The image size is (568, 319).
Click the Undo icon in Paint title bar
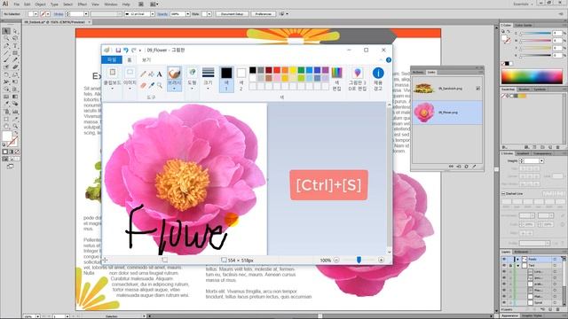(x=126, y=51)
